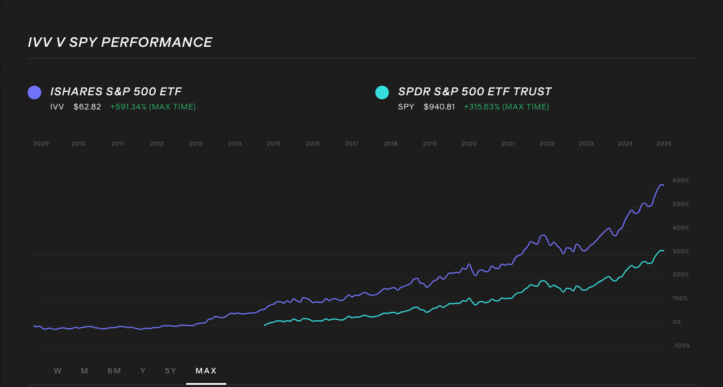723x387 pixels.
Task: Click the +315.63% MAX TIME gain text
Action: 506,107
